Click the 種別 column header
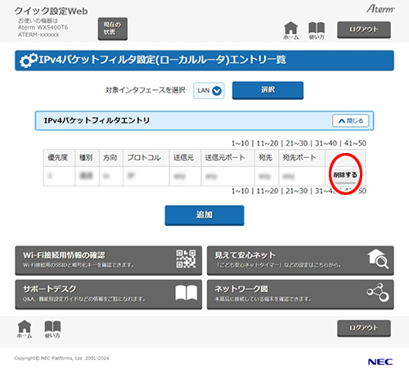 (x=86, y=158)
